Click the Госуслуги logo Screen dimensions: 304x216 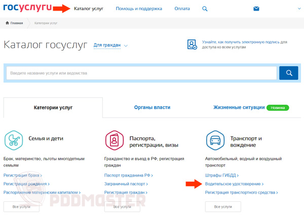[x=27, y=8]
